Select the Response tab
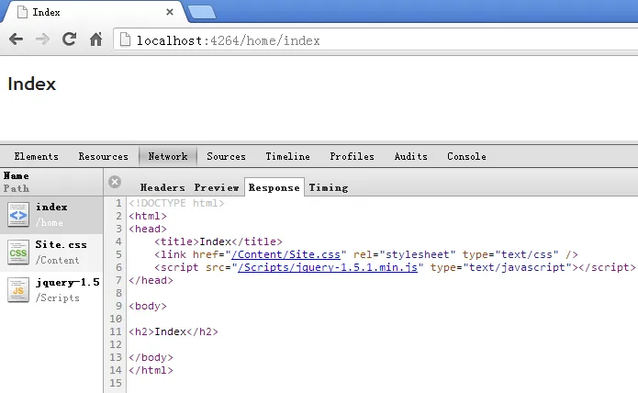This screenshot has width=638, height=393. click(274, 187)
